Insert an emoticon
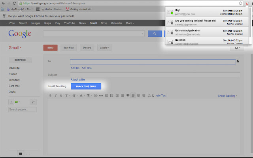 click(x=96, y=96)
